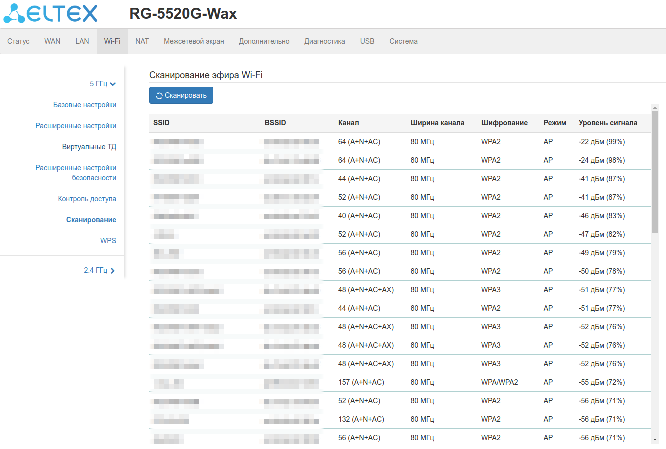Image resolution: width=666 pixels, height=449 pixels.
Task: Open the LAN tab
Action: pyautogui.click(x=82, y=41)
